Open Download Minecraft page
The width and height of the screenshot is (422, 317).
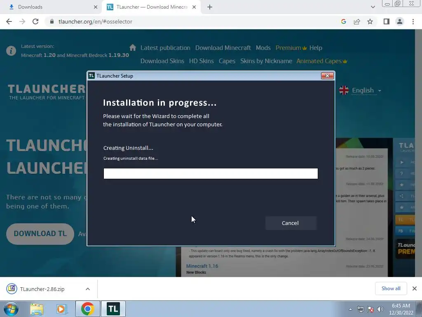click(223, 48)
